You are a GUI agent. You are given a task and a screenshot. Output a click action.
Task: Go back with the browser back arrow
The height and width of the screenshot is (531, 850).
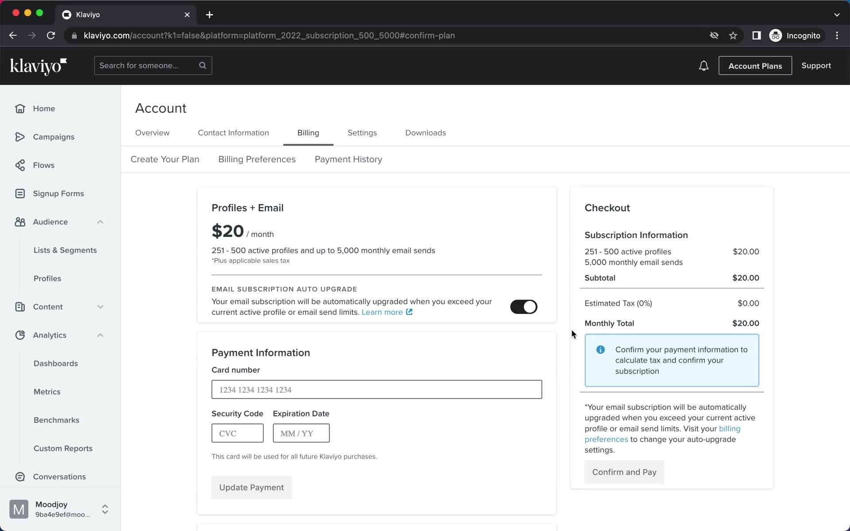coord(13,35)
